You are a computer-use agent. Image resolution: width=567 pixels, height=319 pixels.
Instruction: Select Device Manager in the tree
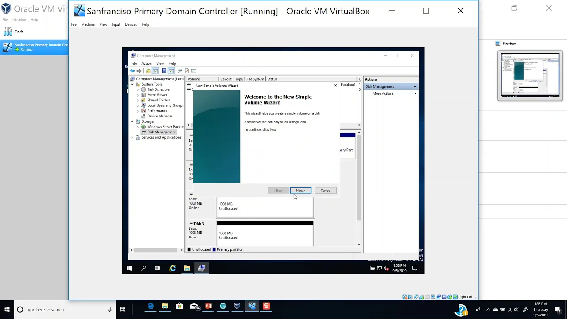(159, 116)
